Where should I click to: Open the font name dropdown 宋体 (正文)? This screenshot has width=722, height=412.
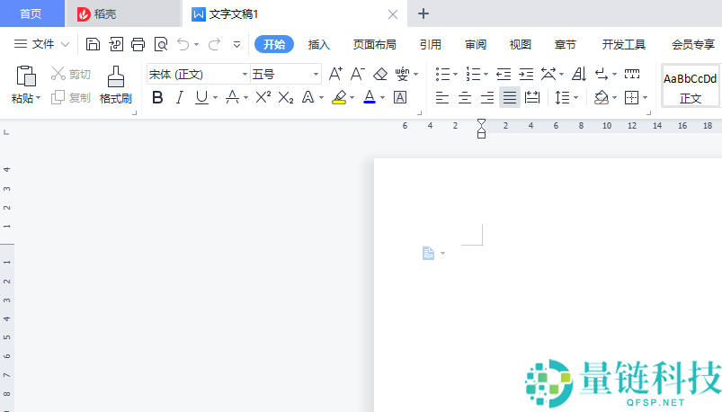pyautogui.click(x=198, y=74)
